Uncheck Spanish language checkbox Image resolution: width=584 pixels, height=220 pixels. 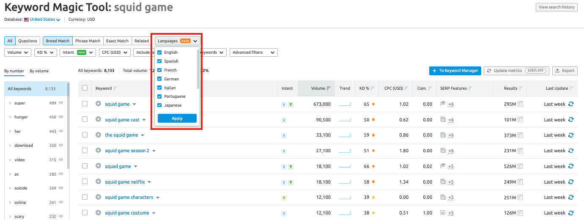click(159, 61)
